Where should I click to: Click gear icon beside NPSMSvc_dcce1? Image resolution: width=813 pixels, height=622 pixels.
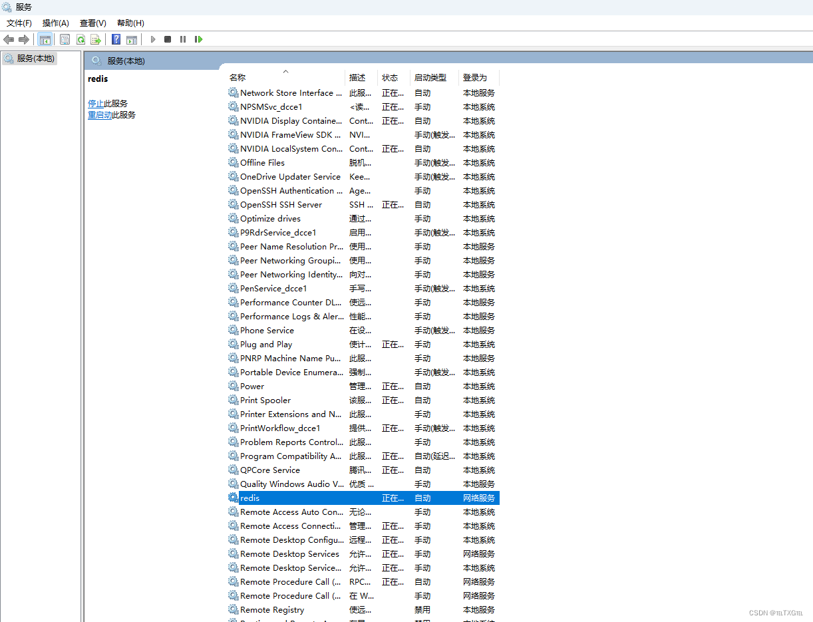[233, 106]
